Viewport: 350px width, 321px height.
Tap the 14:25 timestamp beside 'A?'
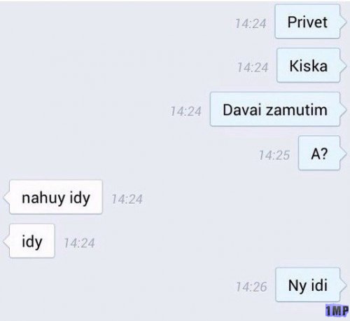coord(274,155)
